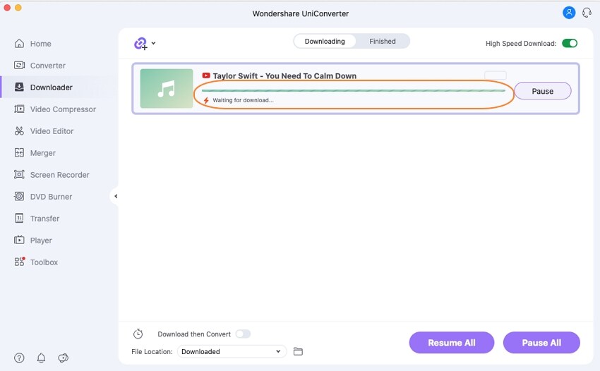The height and width of the screenshot is (371, 600).
Task: Click the Converter sidebar icon
Action: pos(19,66)
